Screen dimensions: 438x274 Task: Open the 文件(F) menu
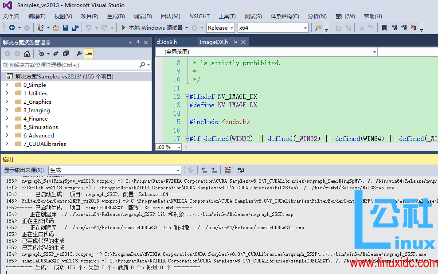pos(11,16)
